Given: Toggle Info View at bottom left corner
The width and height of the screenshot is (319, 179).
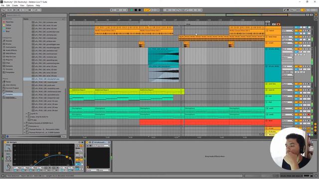Looking at the screenshot, I should [x=3, y=176].
